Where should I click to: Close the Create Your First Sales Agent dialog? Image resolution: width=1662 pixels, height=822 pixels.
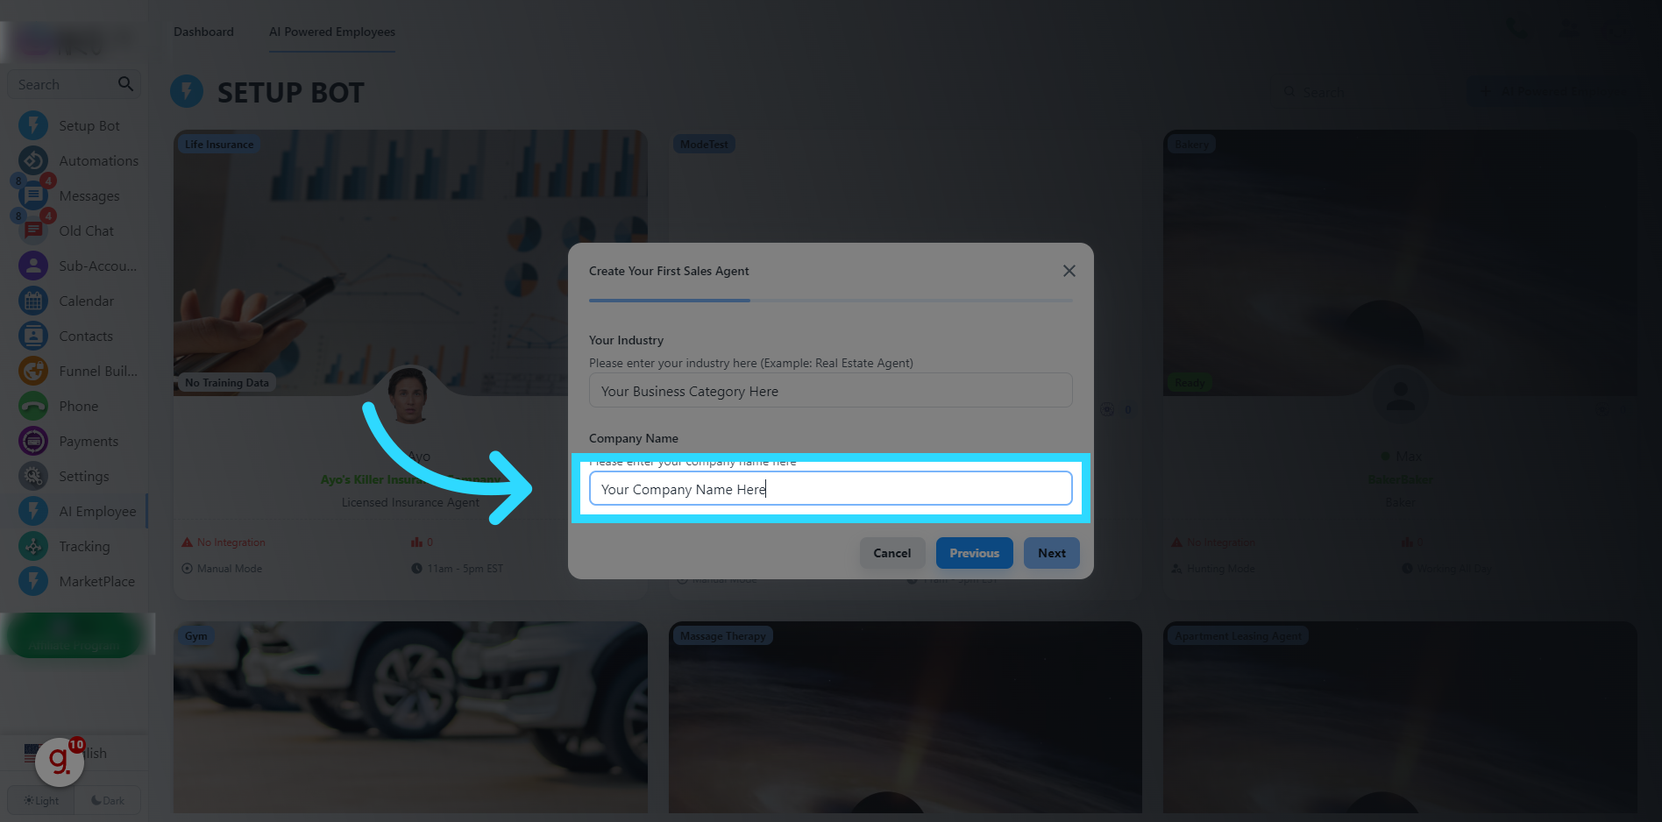tap(1069, 271)
